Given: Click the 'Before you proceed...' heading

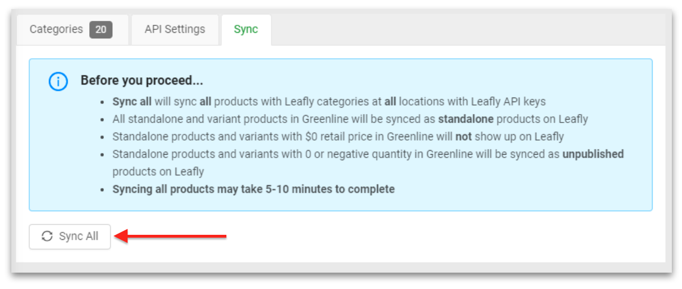Looking at the screenshot, I should [x=142, y=81].
